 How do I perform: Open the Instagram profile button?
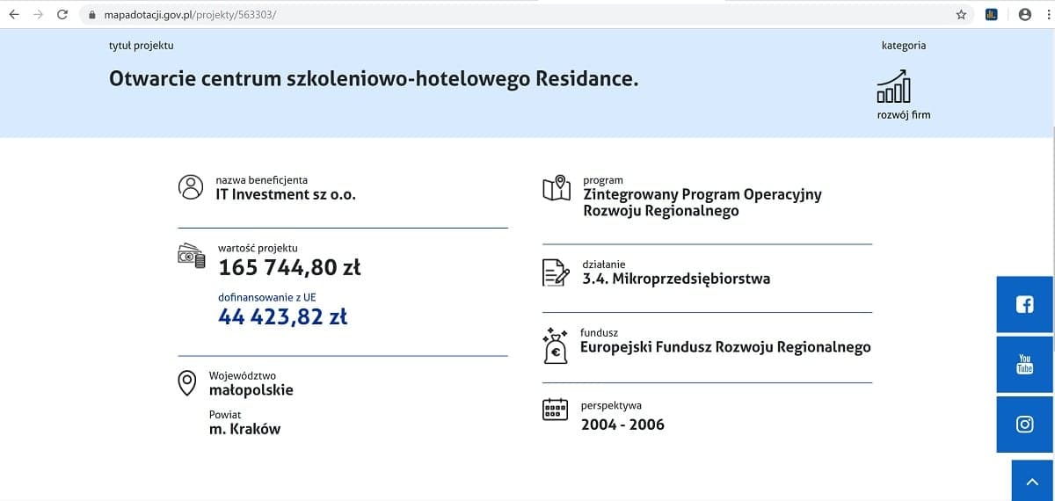[x=1024, y=425]
